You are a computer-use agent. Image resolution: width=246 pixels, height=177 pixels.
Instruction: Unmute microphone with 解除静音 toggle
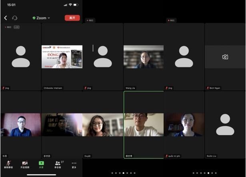[8, 164]
